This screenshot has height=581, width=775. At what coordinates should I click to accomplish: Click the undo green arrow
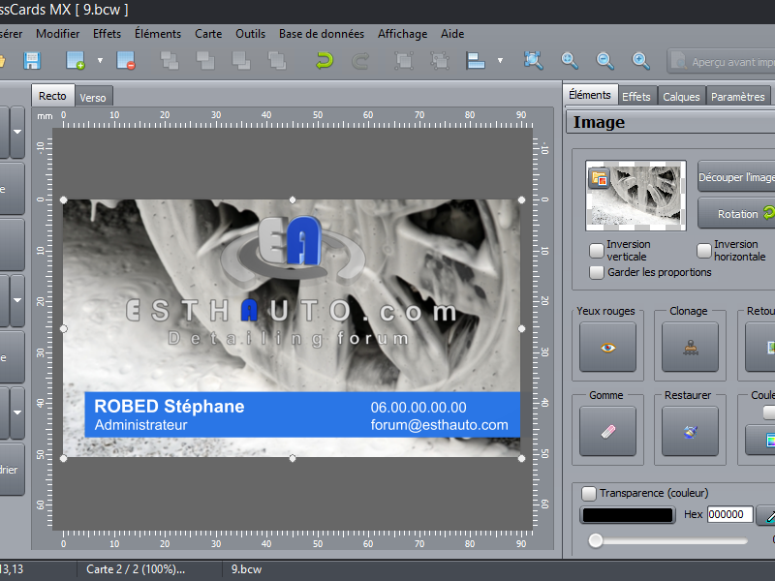pyautogui.click(x=325, y=61)
